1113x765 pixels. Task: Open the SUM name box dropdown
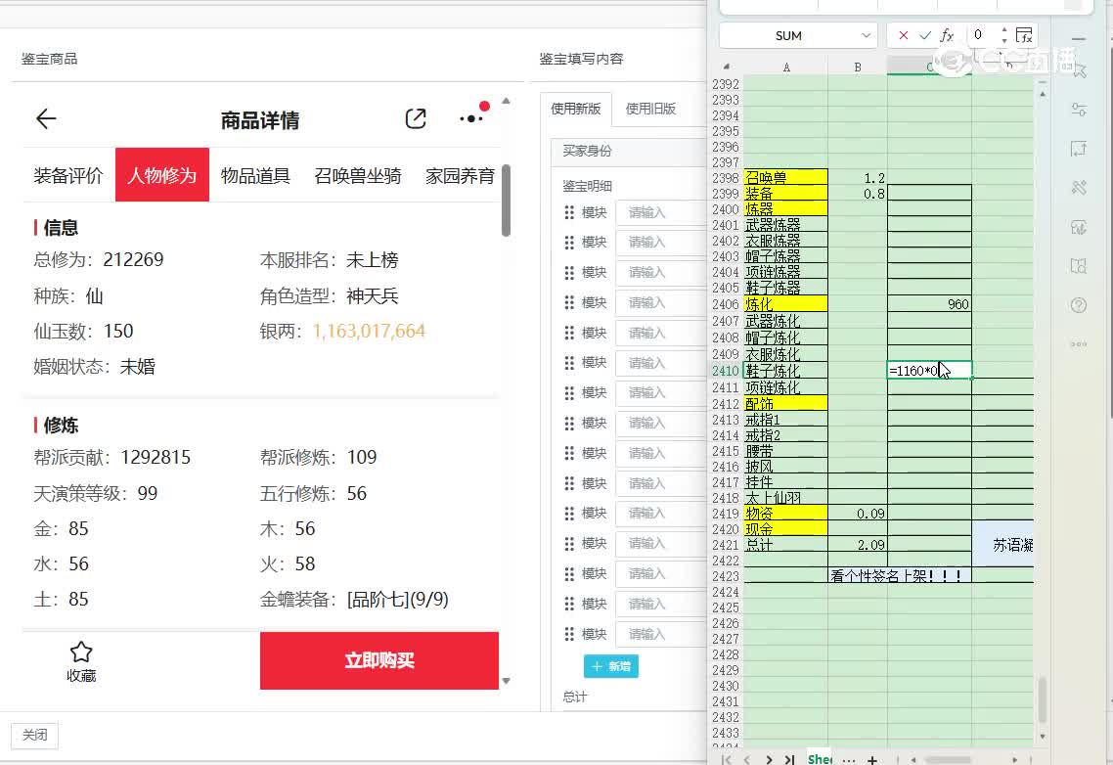pyautogui.click(x=866, y=35)
